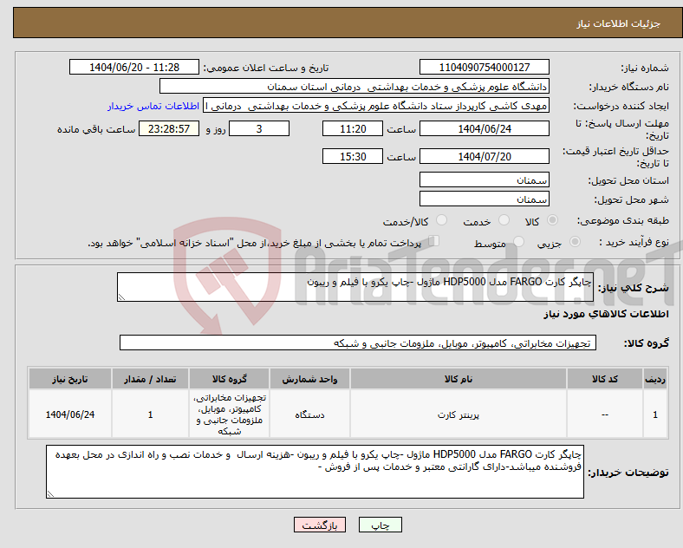Click the response time field 11:20
Screen dimensions: 683x548
(353, 128)
